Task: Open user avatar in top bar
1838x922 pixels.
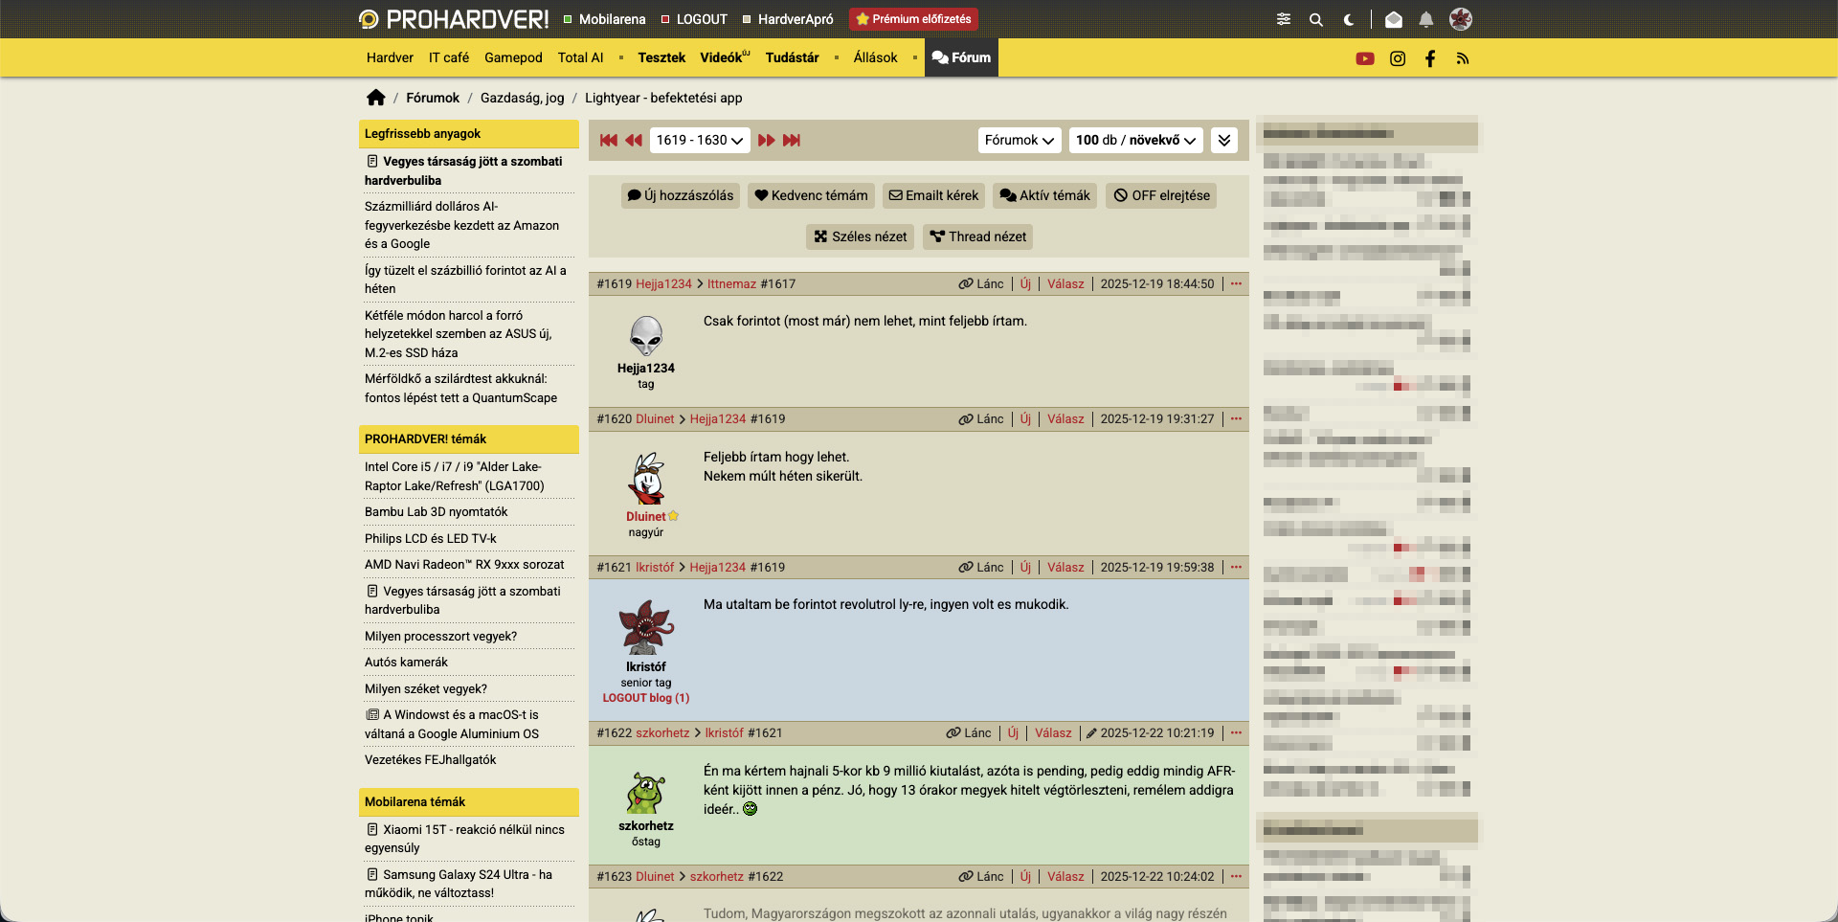Action: 1461,19
